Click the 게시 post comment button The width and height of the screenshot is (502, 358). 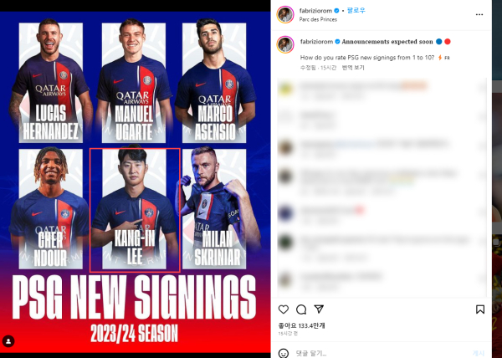pos(479,353)
